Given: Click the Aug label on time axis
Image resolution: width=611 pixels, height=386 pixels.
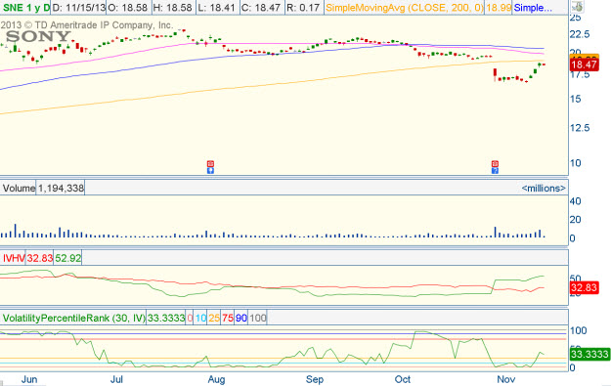Looking at the screenshot, I should [x=216, y=379].
